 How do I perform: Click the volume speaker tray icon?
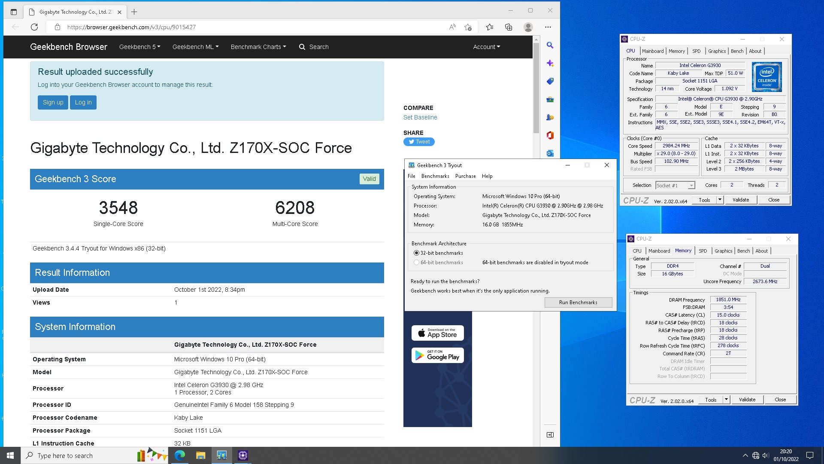[766, 455]
